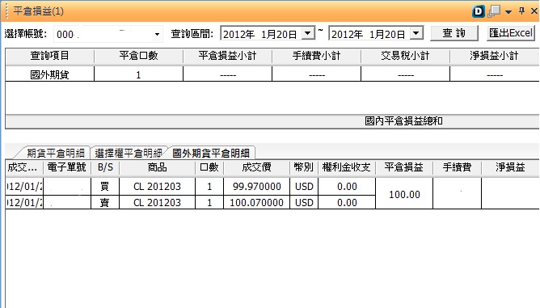Click the 交易稅小計 column header
The width and height of the screenshot is (540, 308).
tap(405, 56)
